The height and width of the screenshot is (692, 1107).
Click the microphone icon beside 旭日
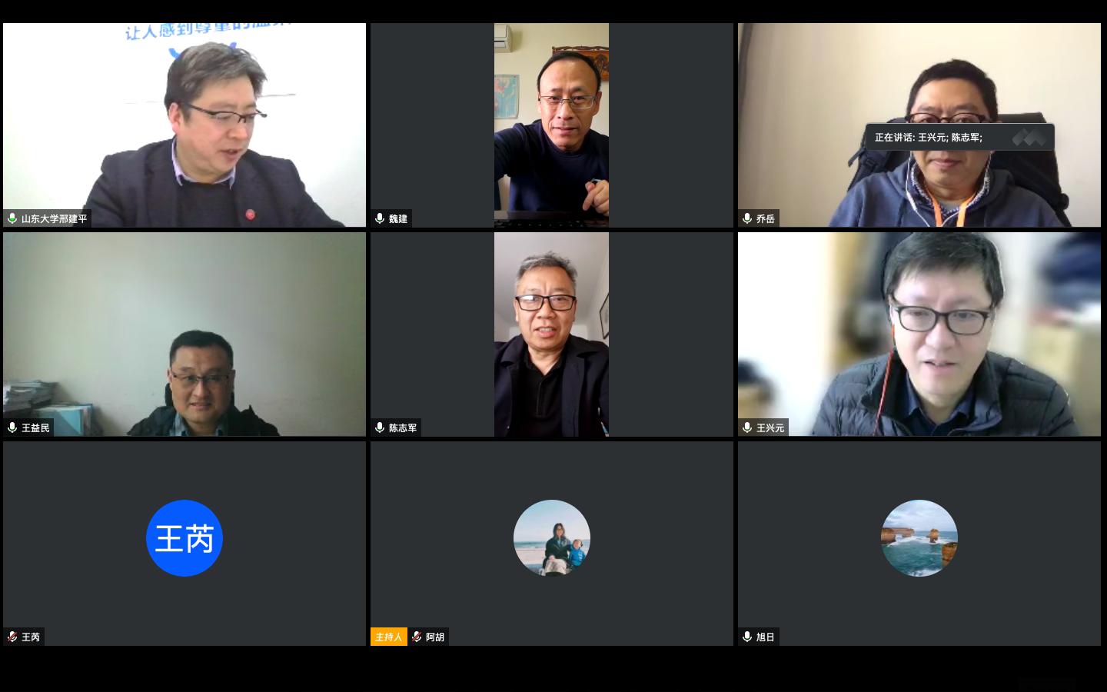pos(747,637)
